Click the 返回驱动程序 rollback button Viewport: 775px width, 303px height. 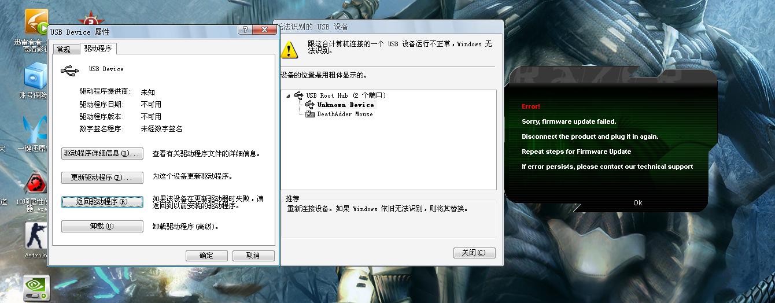pos(102,202)
